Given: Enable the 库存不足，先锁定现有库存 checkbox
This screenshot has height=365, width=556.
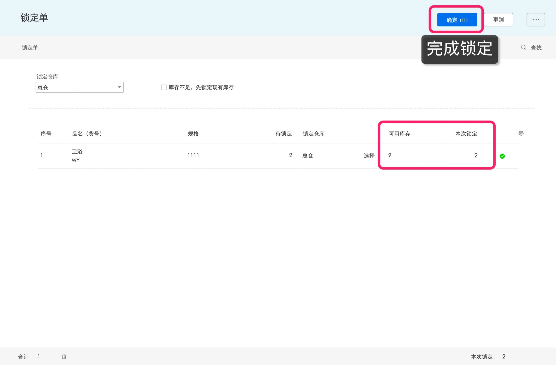Looking at the screenshot, I should (x=164, y=88).
